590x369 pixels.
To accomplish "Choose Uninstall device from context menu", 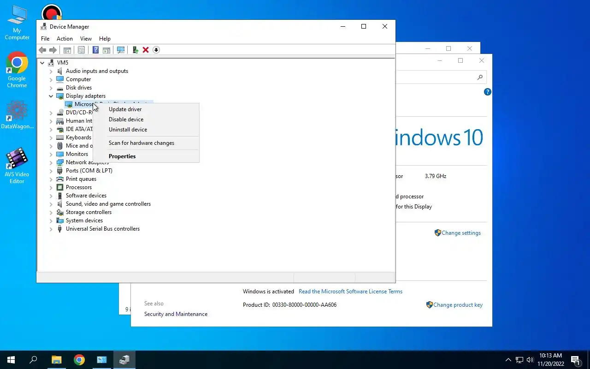I will pos(146,130).
